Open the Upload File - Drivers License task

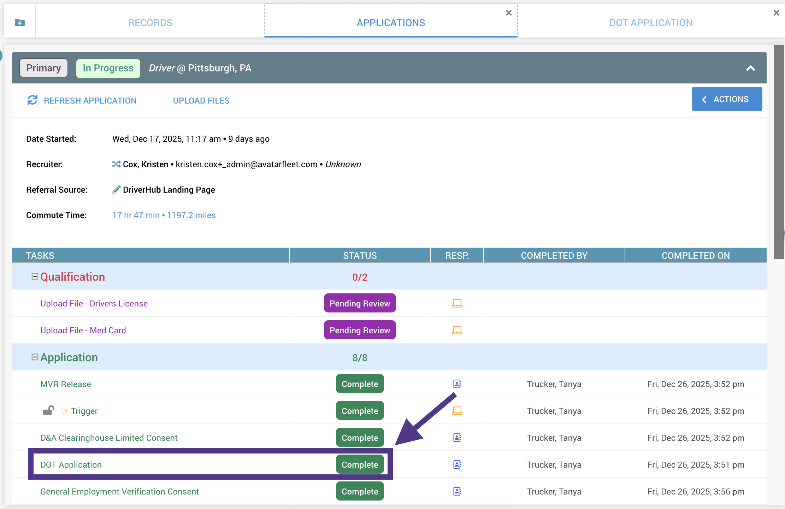pos(94,304)
